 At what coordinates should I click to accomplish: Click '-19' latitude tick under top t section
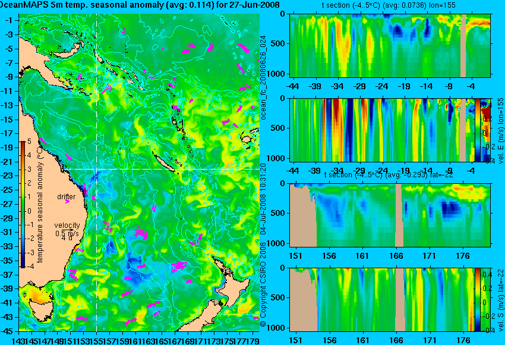tap(404, 86)
